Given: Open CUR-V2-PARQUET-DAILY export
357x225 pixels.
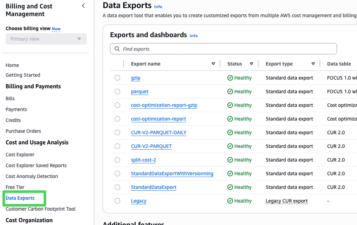Looking at the screenshot, I should pyautogui.click(x=159, y=132).
